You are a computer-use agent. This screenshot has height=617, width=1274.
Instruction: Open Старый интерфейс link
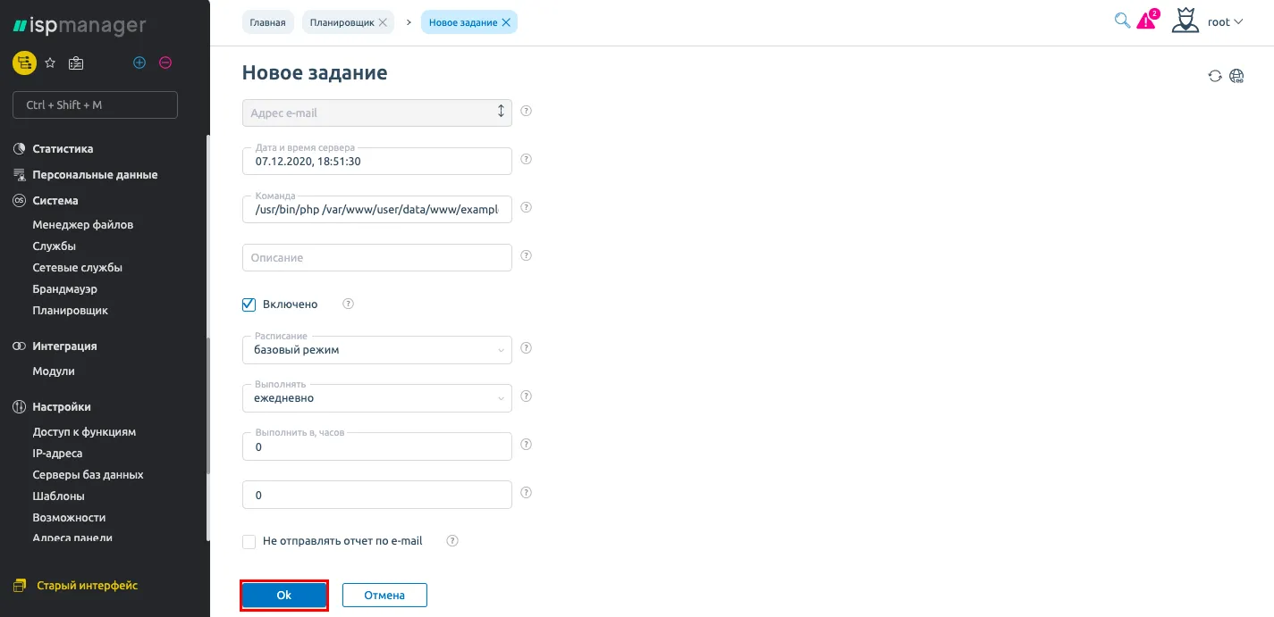pos(87,586)
